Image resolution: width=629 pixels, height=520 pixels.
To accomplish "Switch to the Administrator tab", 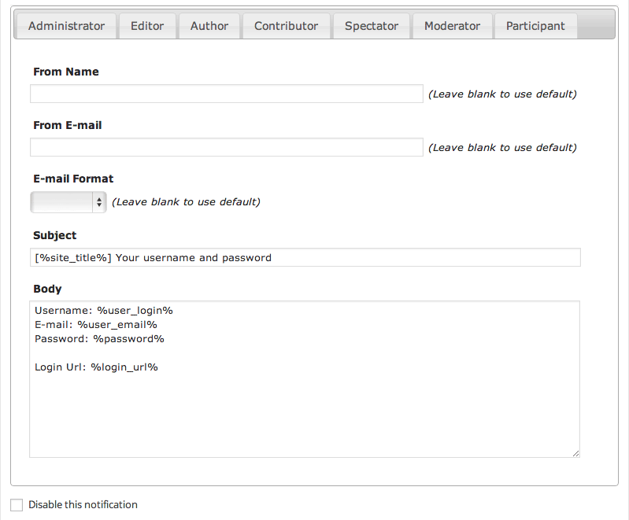I will pos(66,26).
